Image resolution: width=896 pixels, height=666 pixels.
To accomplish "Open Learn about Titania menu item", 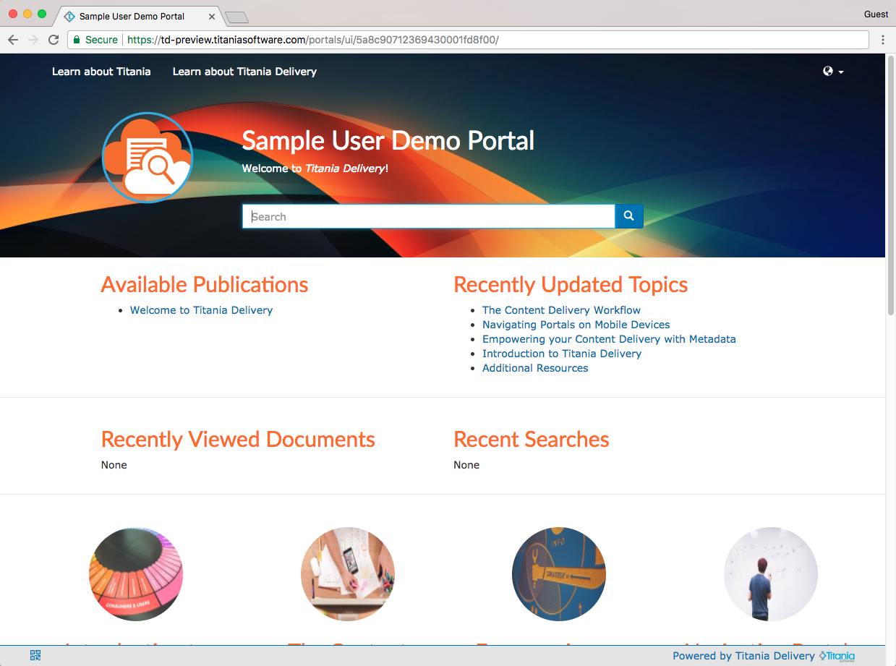I will 101,72.
